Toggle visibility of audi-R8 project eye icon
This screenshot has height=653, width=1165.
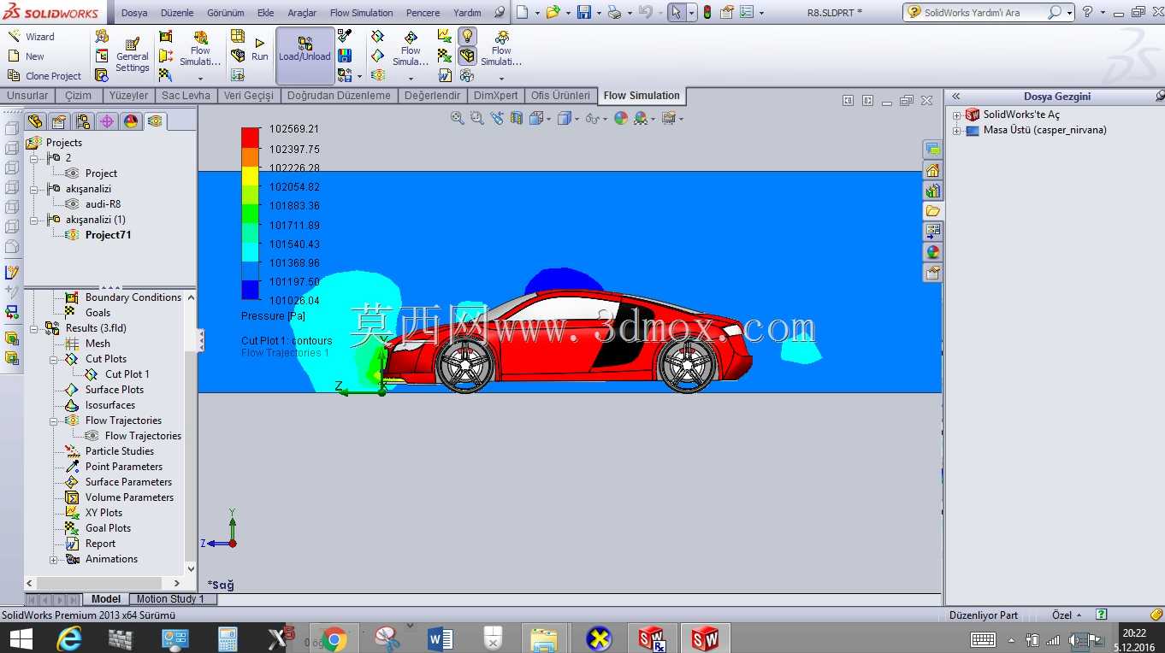(72, 204)
